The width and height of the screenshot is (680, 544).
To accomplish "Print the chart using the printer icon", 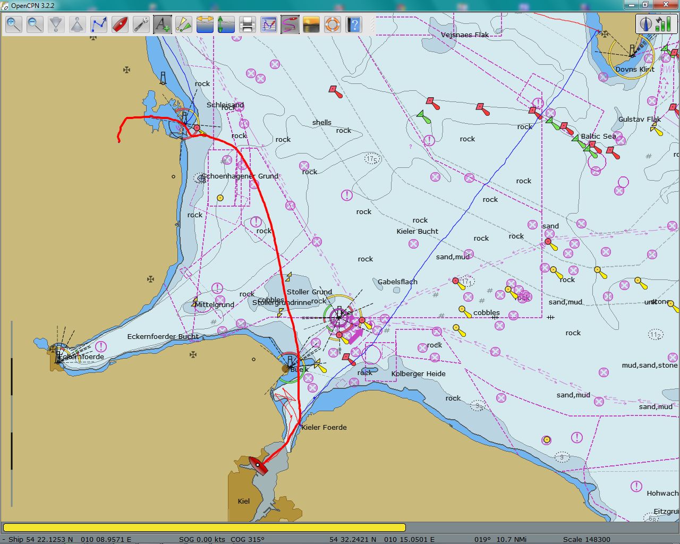I will pos(248,24).
